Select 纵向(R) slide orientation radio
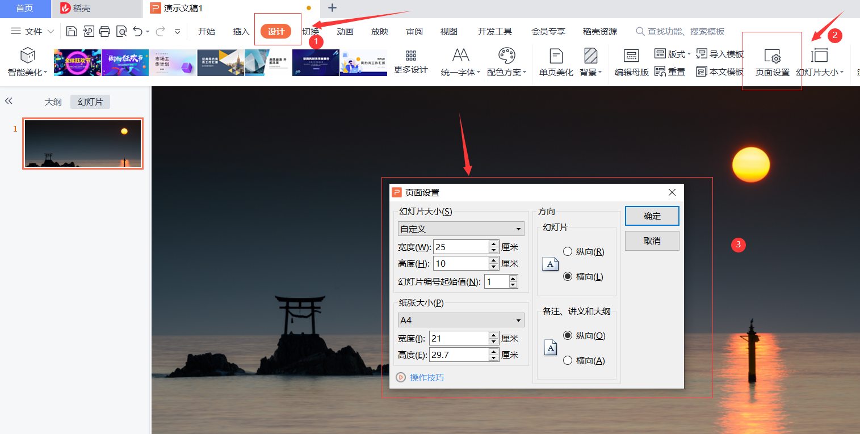The height and width of the screenshot is (434, 860). 567,251
